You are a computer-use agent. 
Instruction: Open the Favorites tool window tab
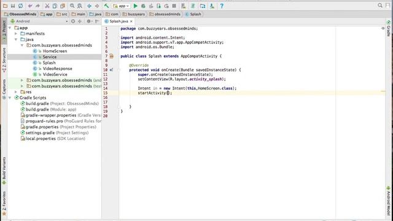pyautogui.click(x=4, y=203)
